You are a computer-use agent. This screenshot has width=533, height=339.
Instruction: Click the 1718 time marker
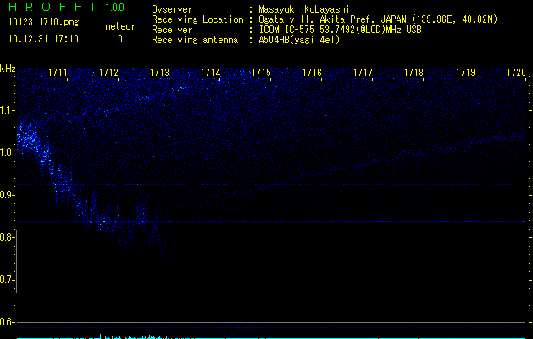[414, 73]
